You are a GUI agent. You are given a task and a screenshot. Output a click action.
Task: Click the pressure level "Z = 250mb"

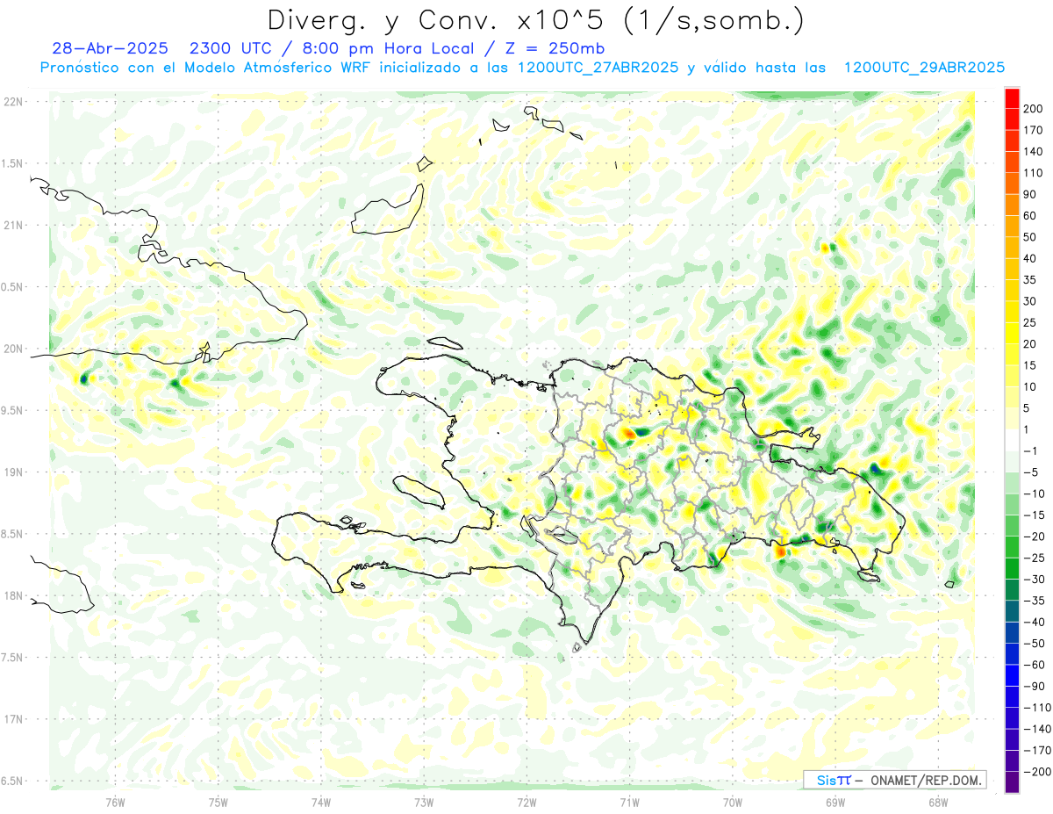tap(554, 48)
